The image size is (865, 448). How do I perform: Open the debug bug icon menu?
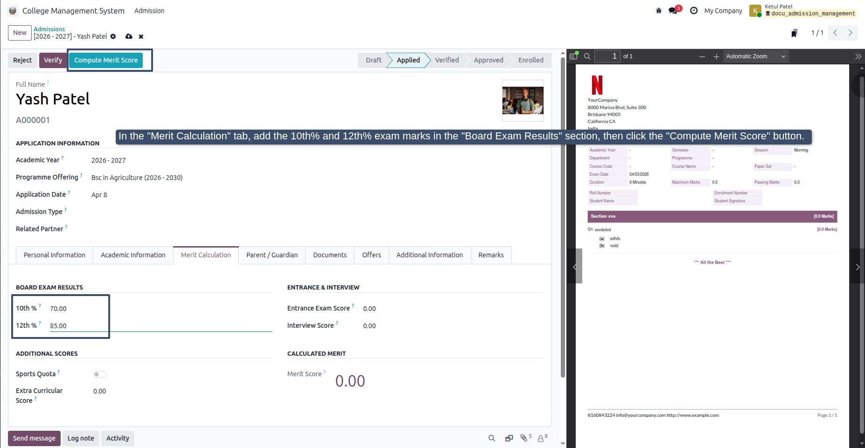coord(659,11)
